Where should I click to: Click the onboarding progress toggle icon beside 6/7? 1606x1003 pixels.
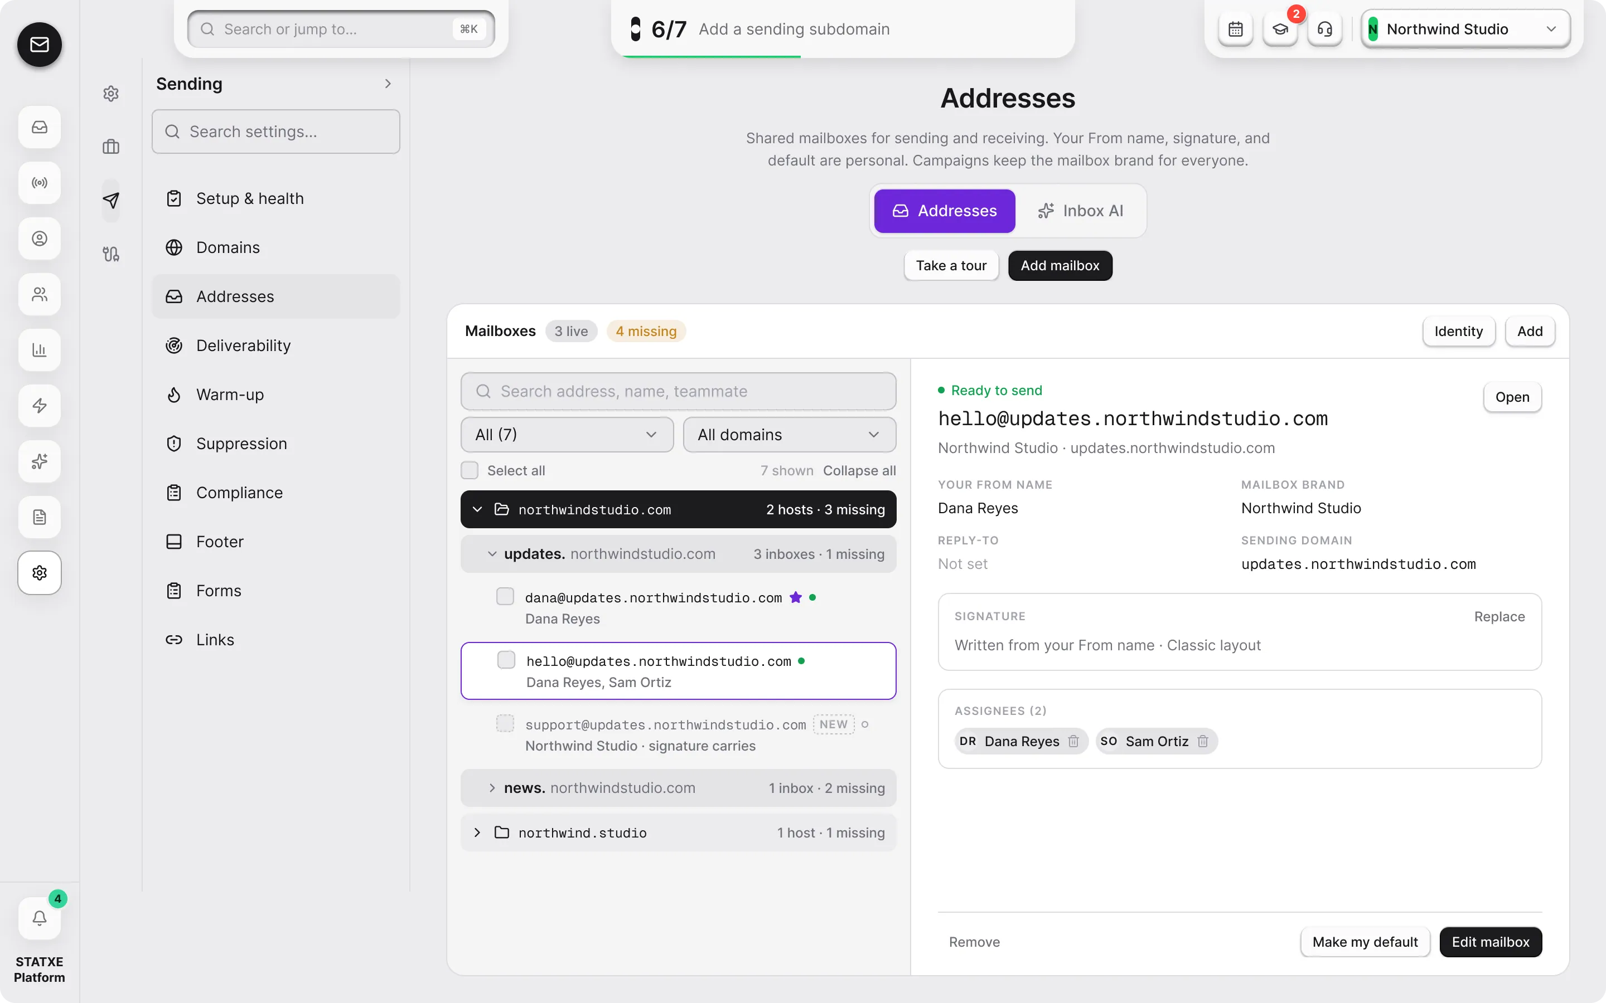tap(635, 29)
